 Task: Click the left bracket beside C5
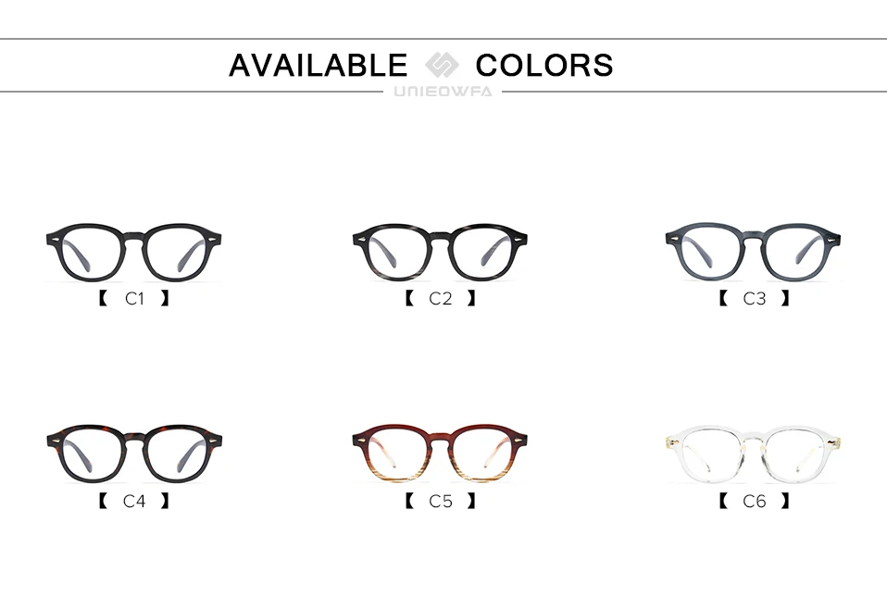409,501
